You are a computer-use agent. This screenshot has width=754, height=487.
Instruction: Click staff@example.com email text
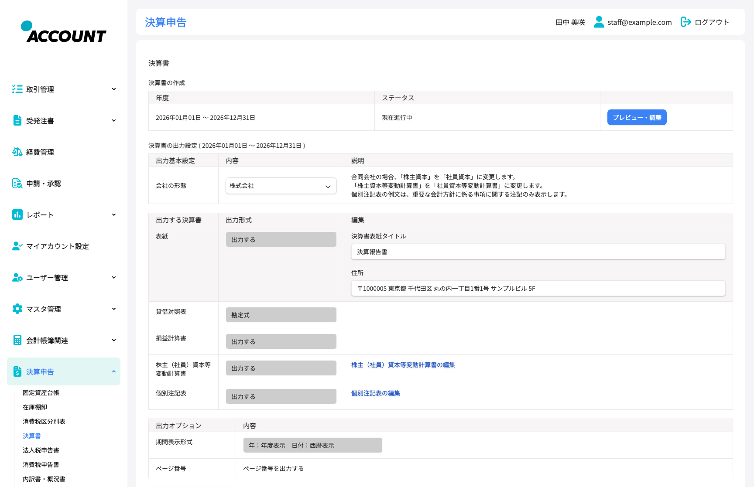pos(640,22)
